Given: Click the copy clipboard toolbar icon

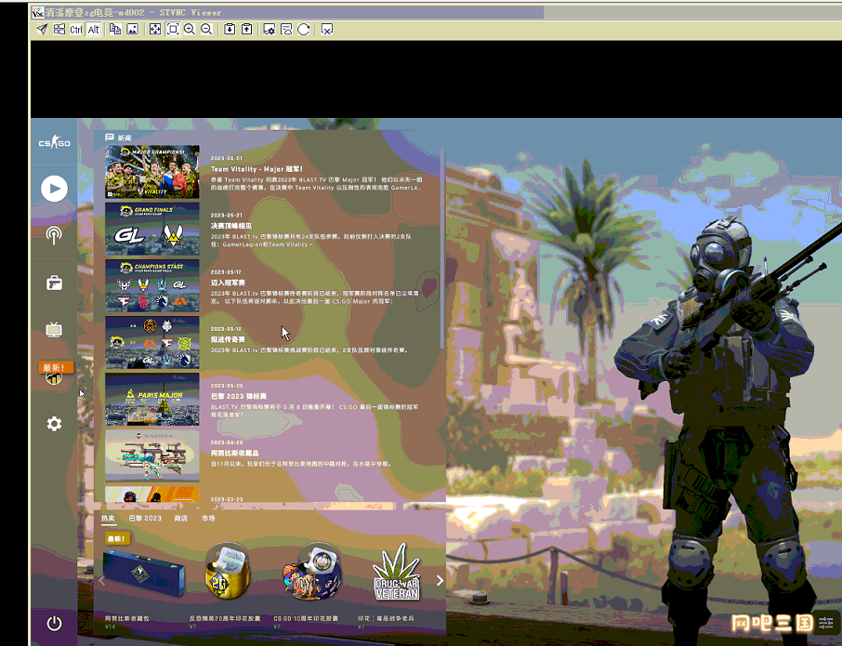Looking at the screenshot, I should [115, 29].
